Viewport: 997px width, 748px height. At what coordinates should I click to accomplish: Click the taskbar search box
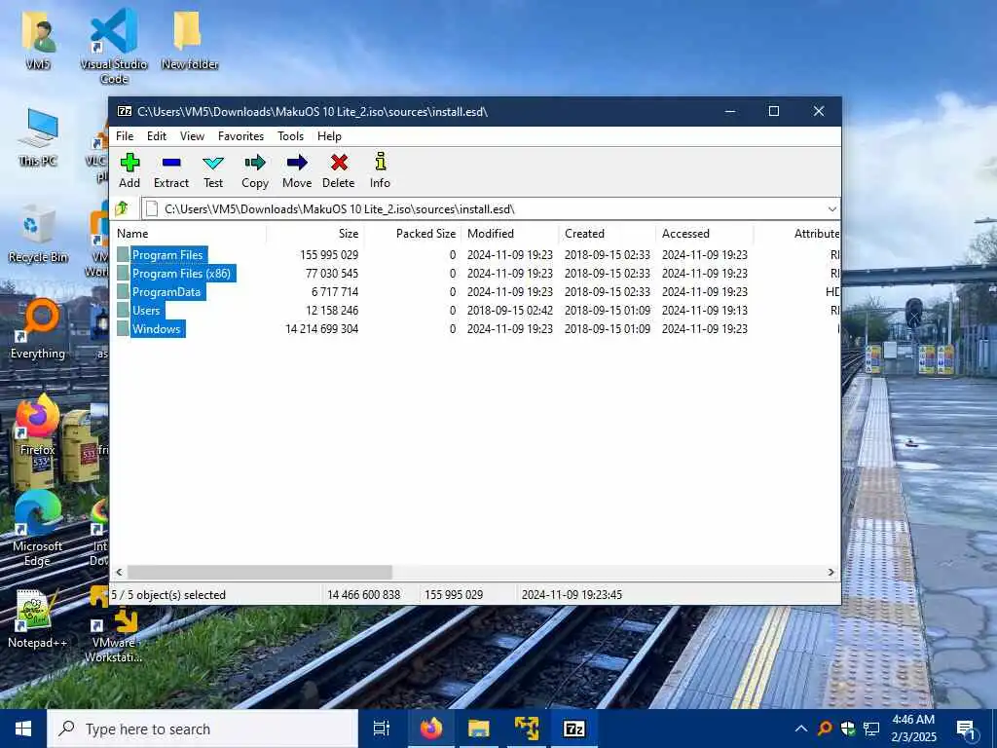click(203, 729)
